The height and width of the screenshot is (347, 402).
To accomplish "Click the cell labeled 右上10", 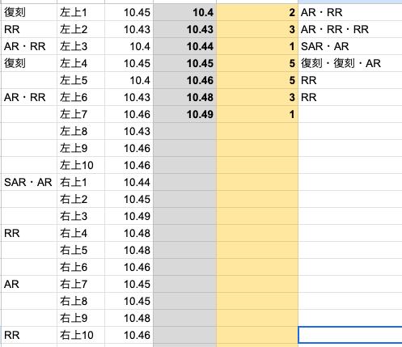I will (81, 335).
